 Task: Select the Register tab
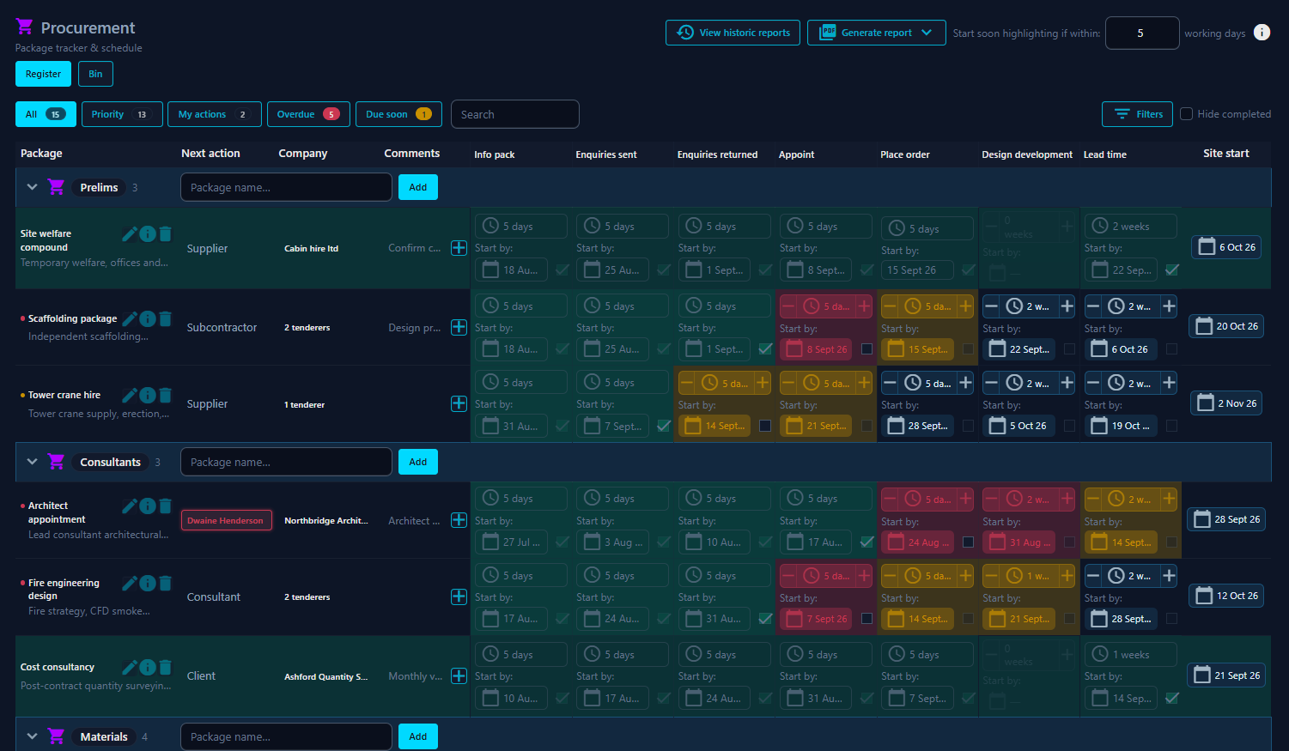pyautogui.click(x=43, y=74)
